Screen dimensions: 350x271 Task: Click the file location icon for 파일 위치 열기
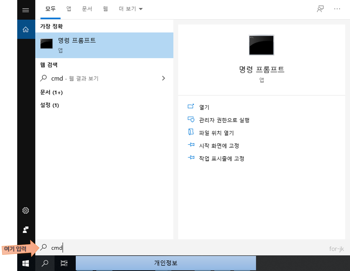tap(191, 132)
